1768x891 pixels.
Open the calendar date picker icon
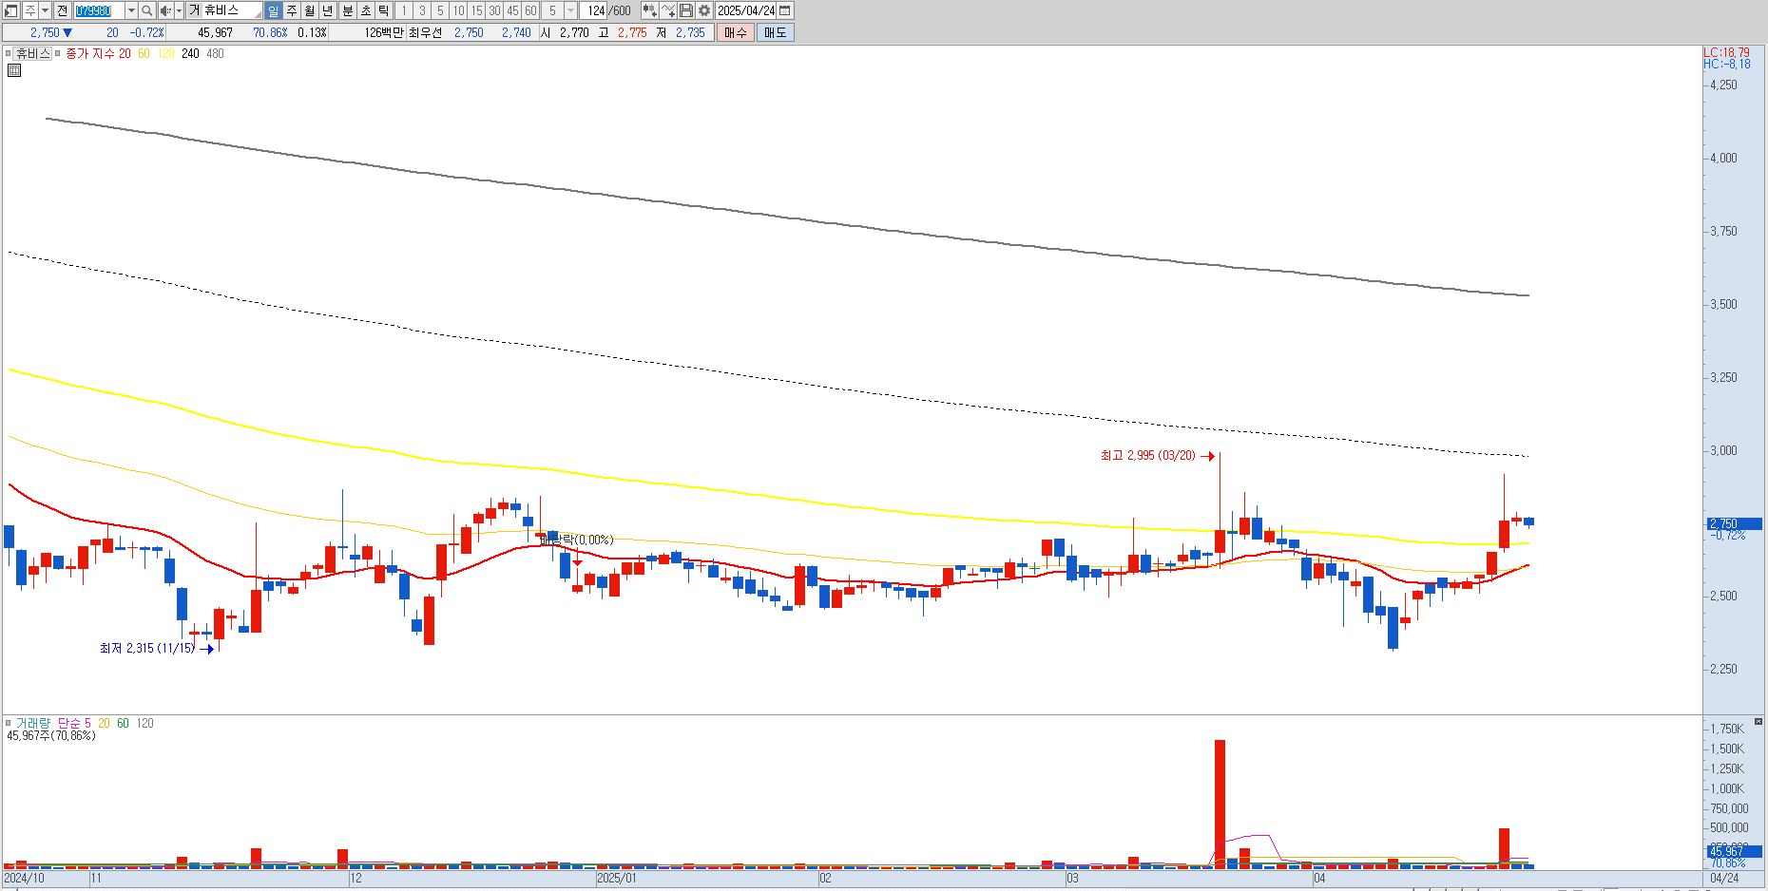tap(785, 10)
